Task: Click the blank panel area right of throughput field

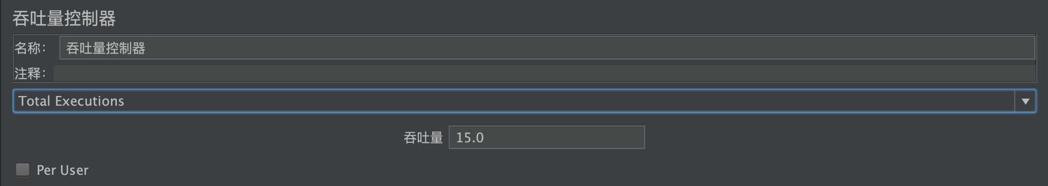Action: pyautogui.click(x=839, y=137)
